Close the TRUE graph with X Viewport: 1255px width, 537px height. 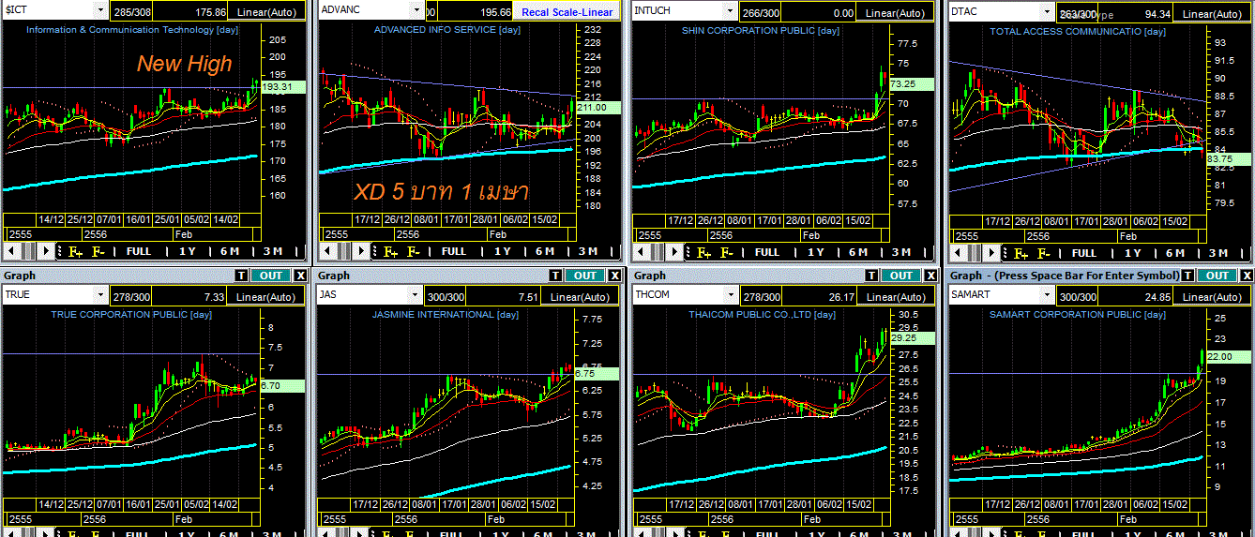(x=300, y=276)
